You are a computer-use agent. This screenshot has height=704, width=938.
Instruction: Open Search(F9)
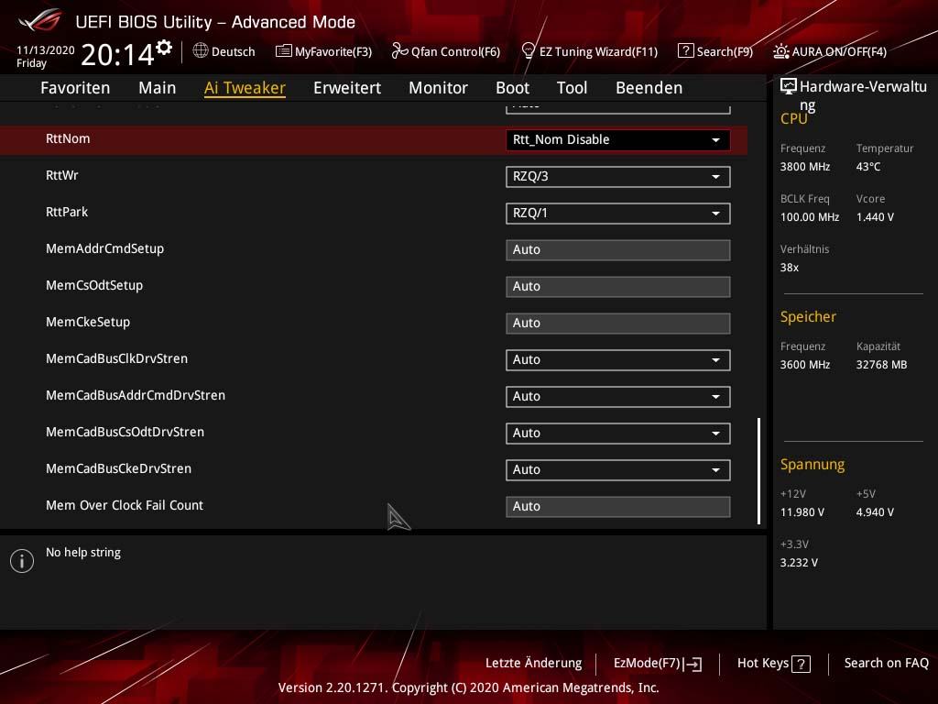(725, 51)
